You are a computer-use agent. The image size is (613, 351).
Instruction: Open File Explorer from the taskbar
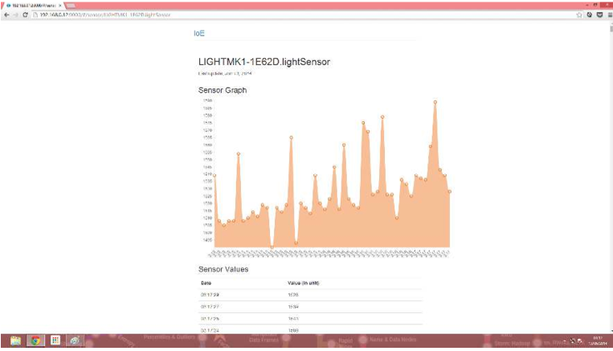pyautogui.click(x=15, y=341)
